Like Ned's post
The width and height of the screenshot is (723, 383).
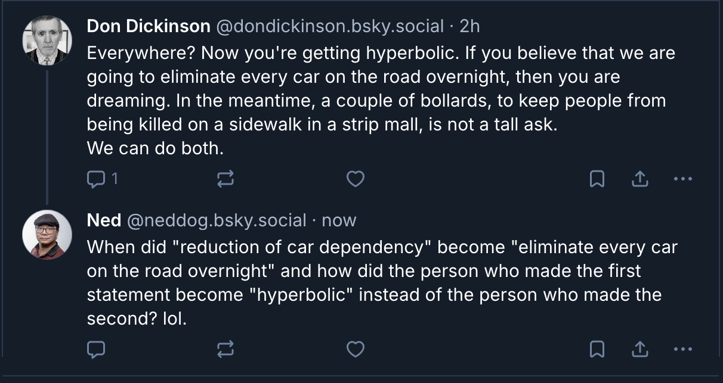[x=356, y=348]
